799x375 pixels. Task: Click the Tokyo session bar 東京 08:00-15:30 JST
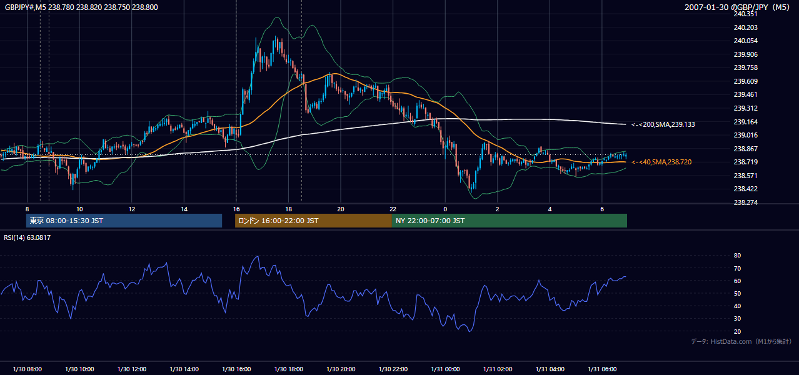coord(124,221)
